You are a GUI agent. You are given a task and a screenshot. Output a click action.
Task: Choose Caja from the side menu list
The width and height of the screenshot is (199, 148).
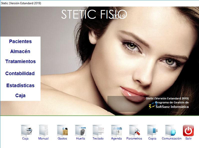20,96
